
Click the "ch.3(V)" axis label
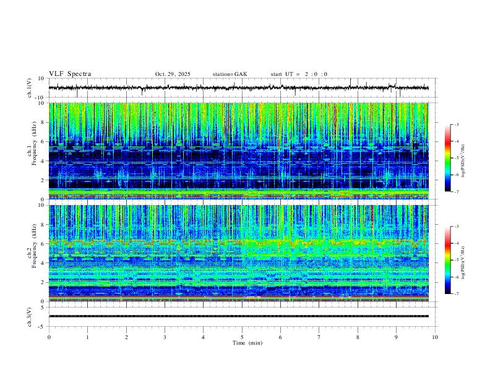point(29,317)
